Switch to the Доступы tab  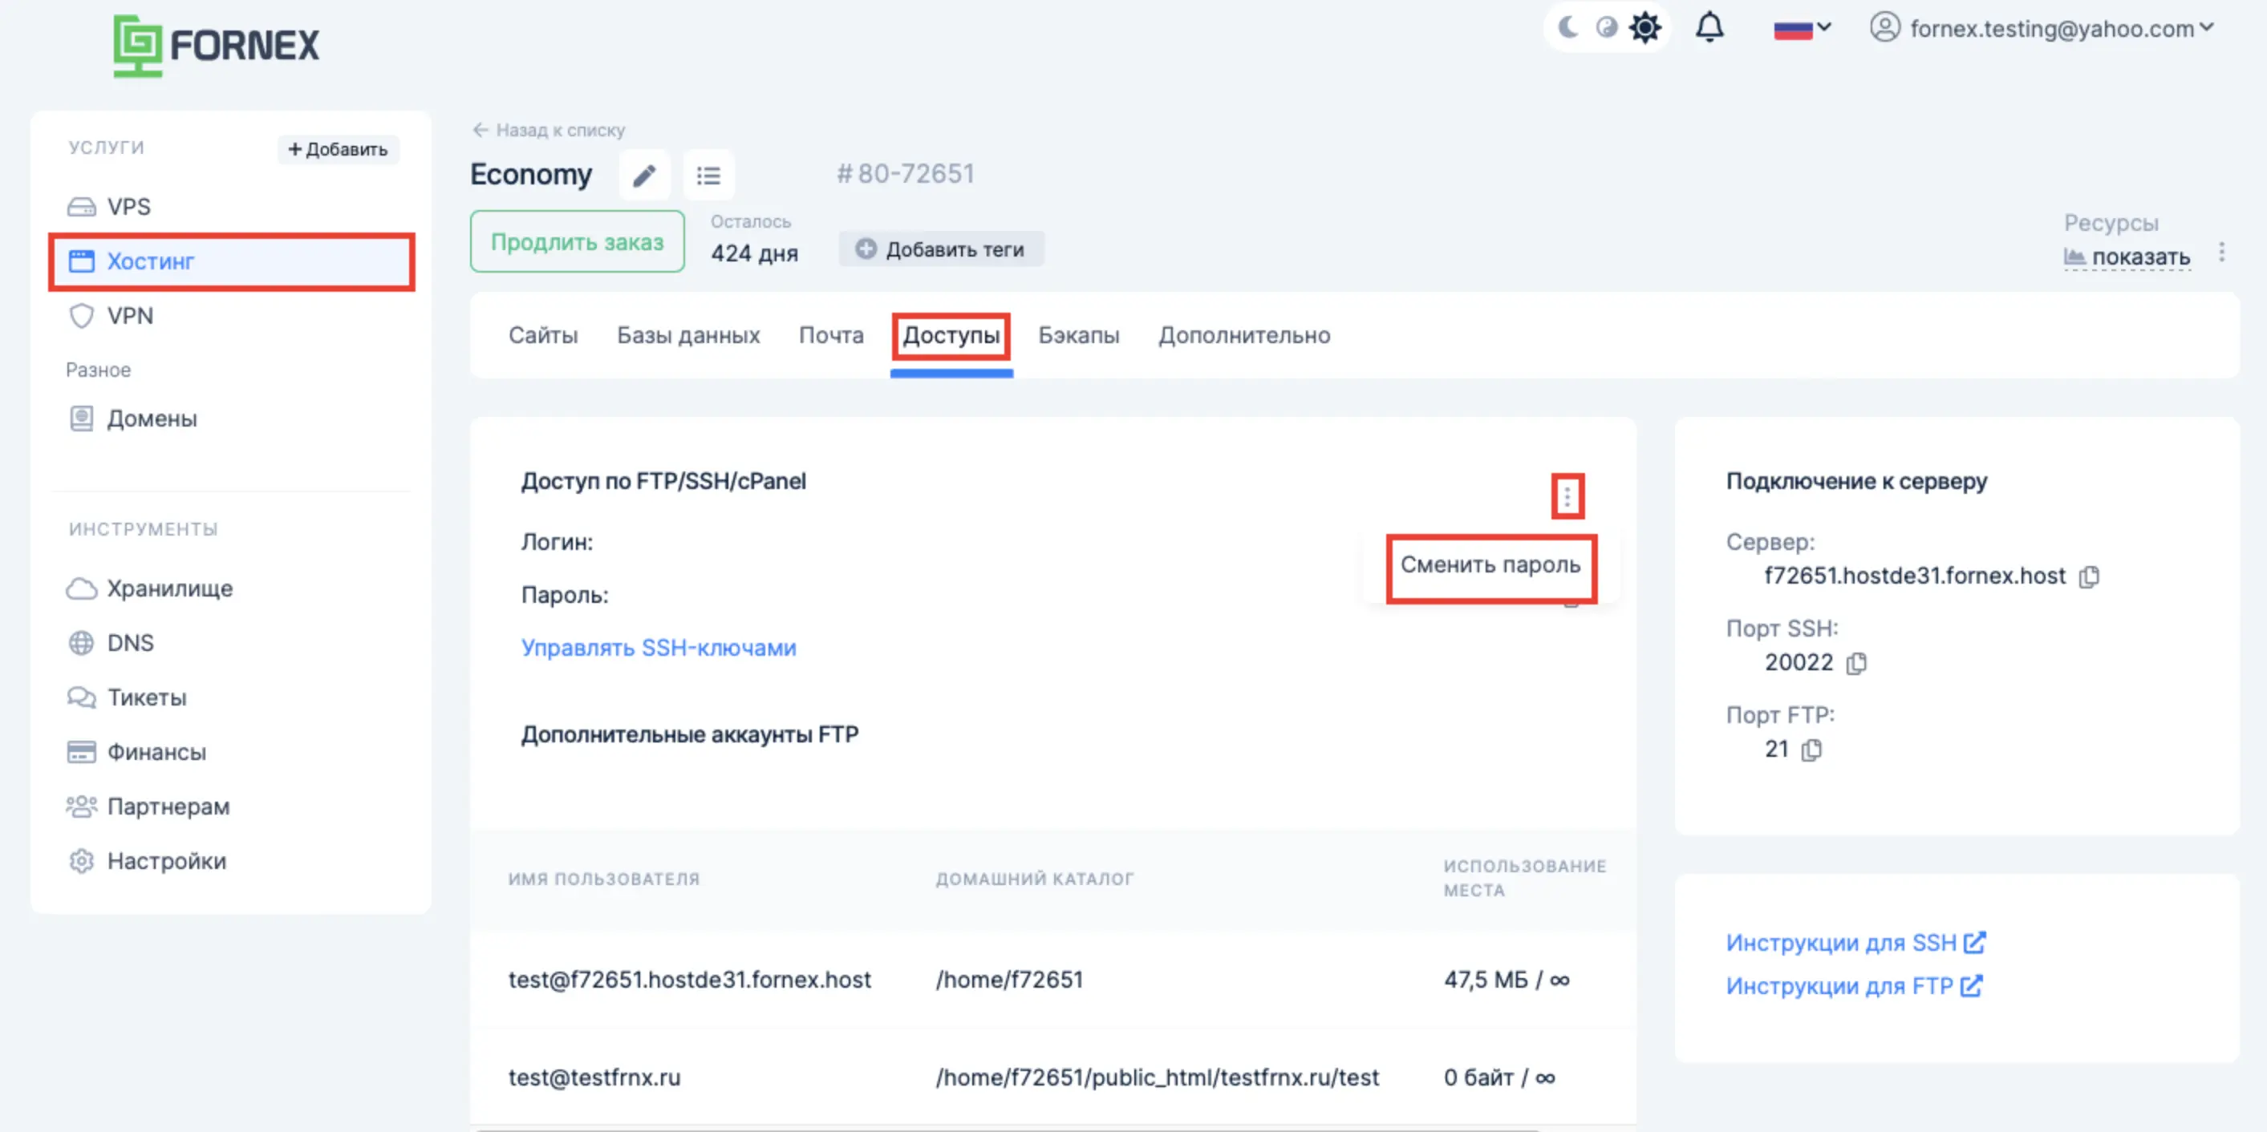[951, 335]
